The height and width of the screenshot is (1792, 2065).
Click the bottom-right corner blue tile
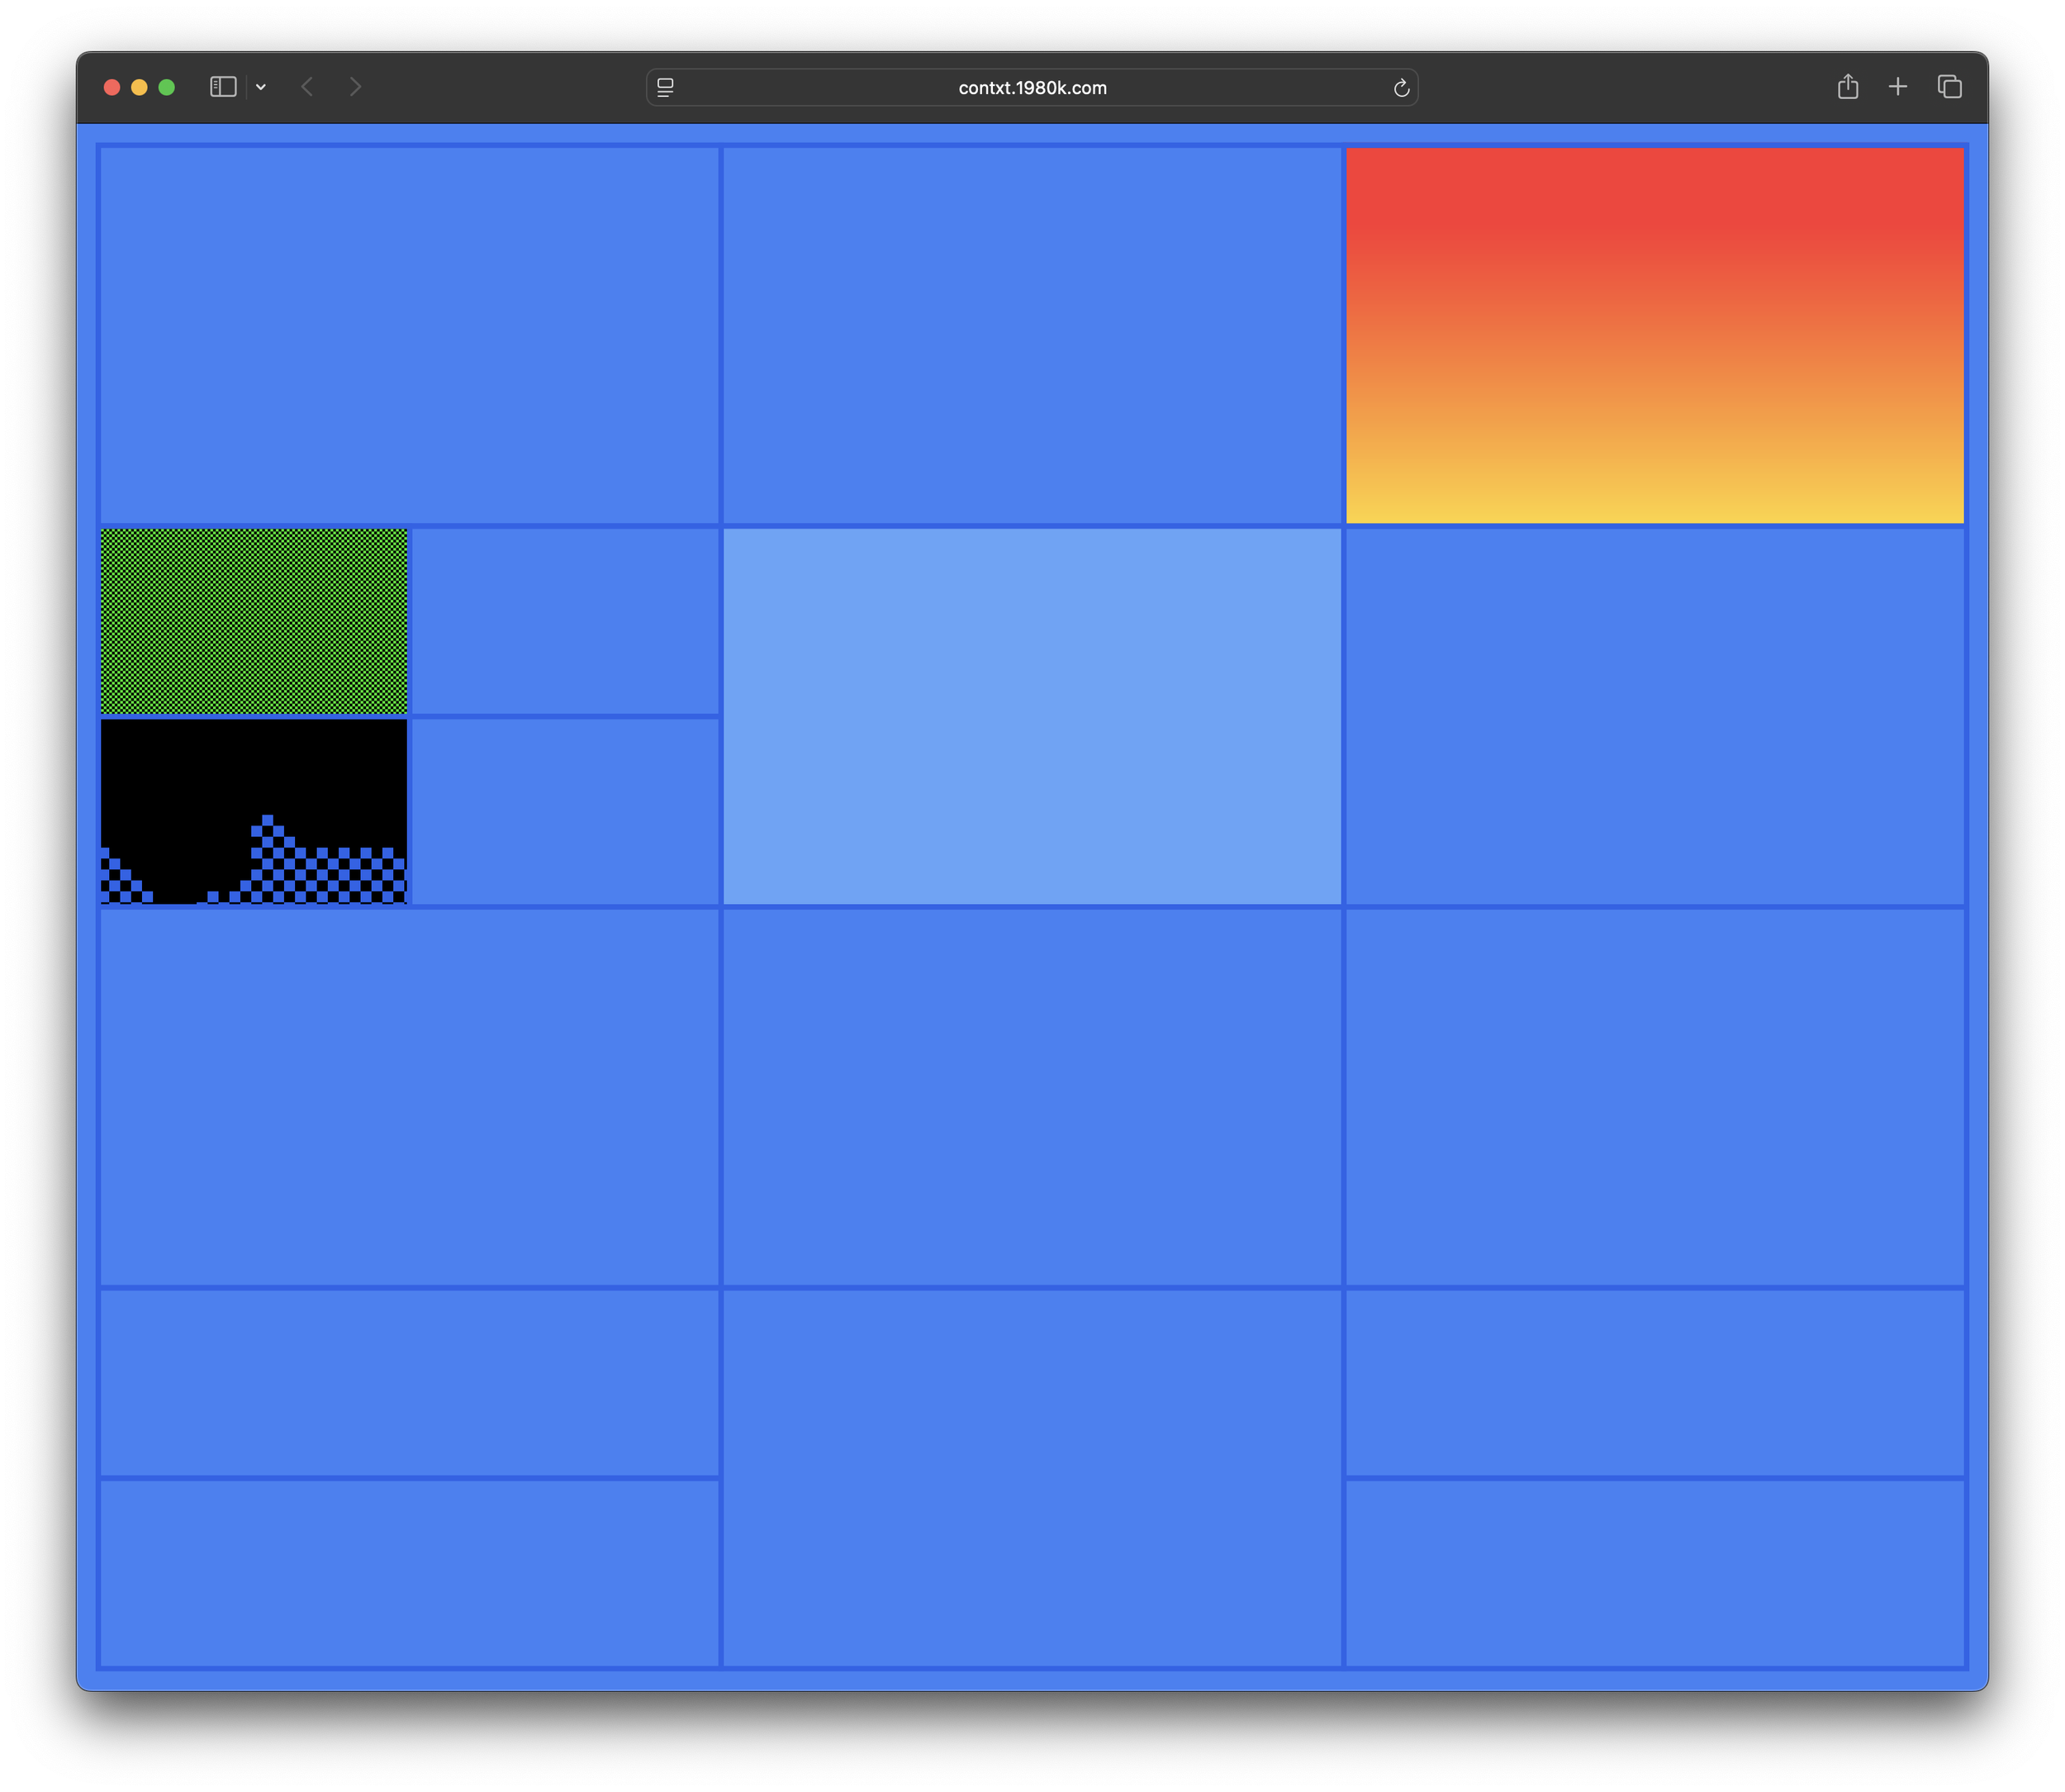coord(1654,1573)
